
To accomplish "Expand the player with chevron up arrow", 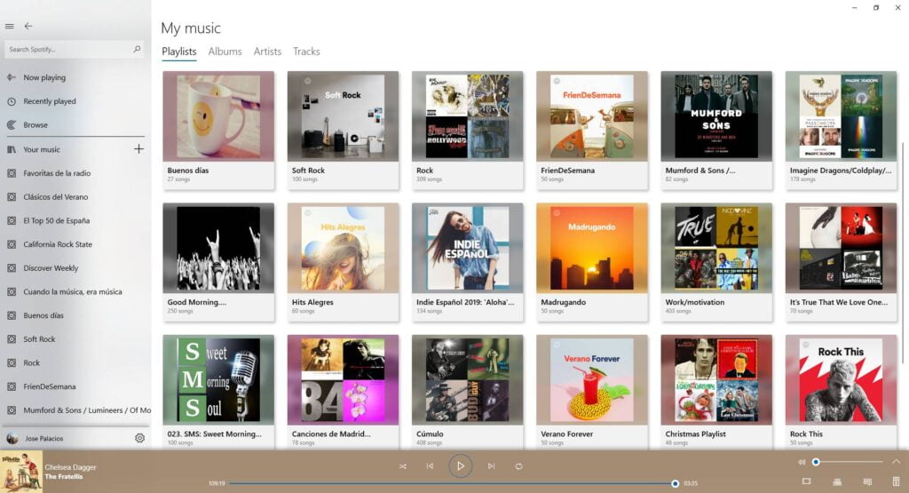I will pos(896,462).
